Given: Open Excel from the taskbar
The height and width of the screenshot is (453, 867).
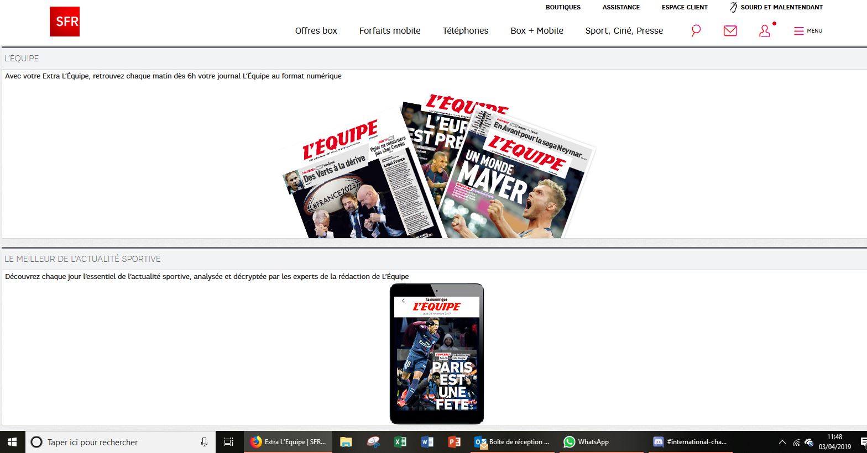Looking at the screenshot, I should pyautogui.click(x=400, y=442).
